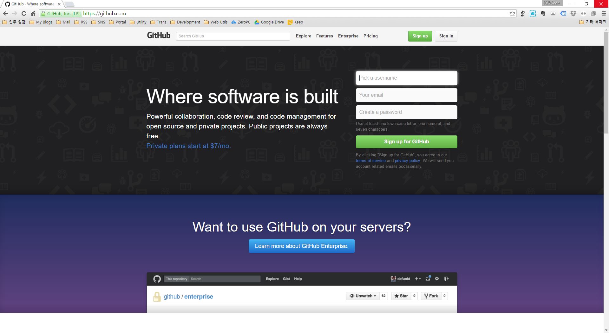This screenshot has height=333, width=609.
Task: Open the Flickr two-dot extension icon
Action: tap(583, 13)
